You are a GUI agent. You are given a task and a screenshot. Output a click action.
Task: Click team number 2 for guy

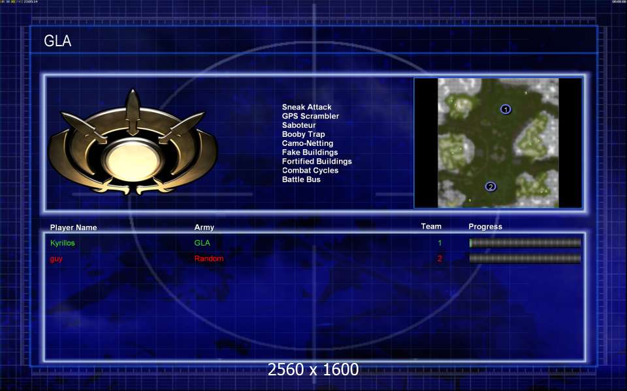(440, 259)
